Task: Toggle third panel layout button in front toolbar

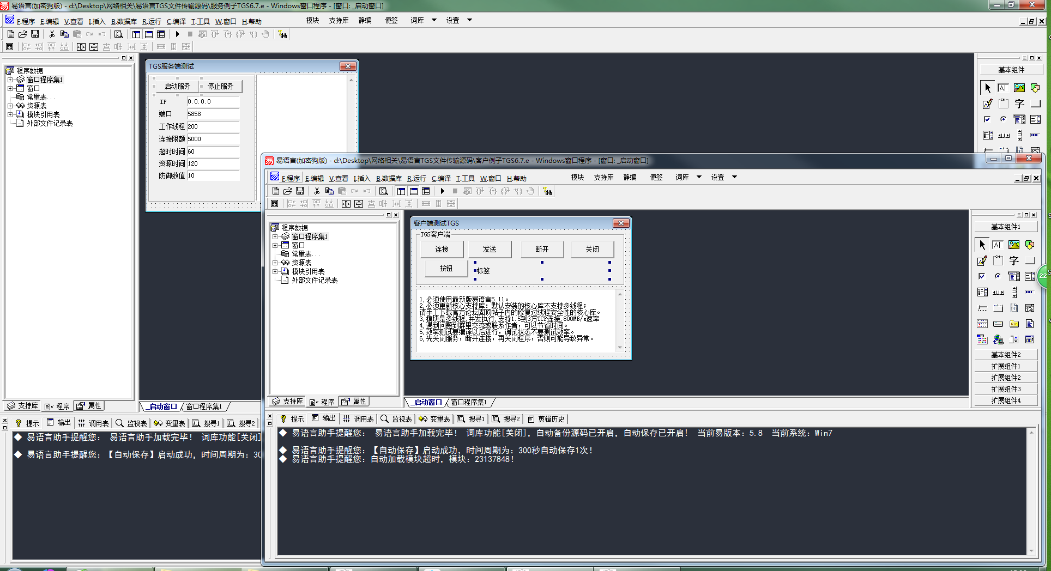Action: (426, 191)
